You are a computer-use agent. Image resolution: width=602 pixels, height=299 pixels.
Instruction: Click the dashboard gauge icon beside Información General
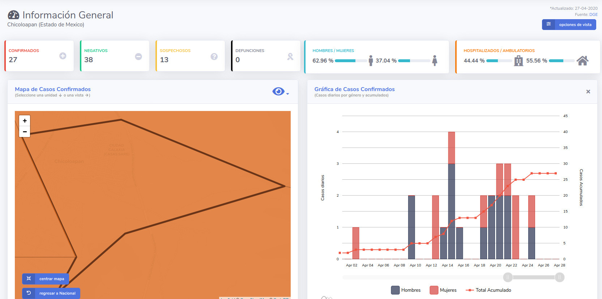(13, 15)
